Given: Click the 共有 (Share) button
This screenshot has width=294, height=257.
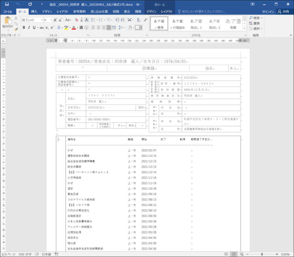Looking at the screenshot, I should 283,12.
